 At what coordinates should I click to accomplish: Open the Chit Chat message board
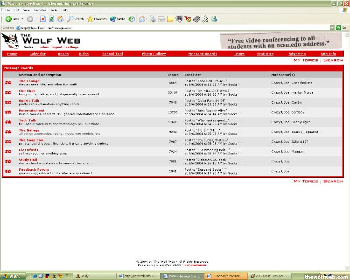point(27,91)
